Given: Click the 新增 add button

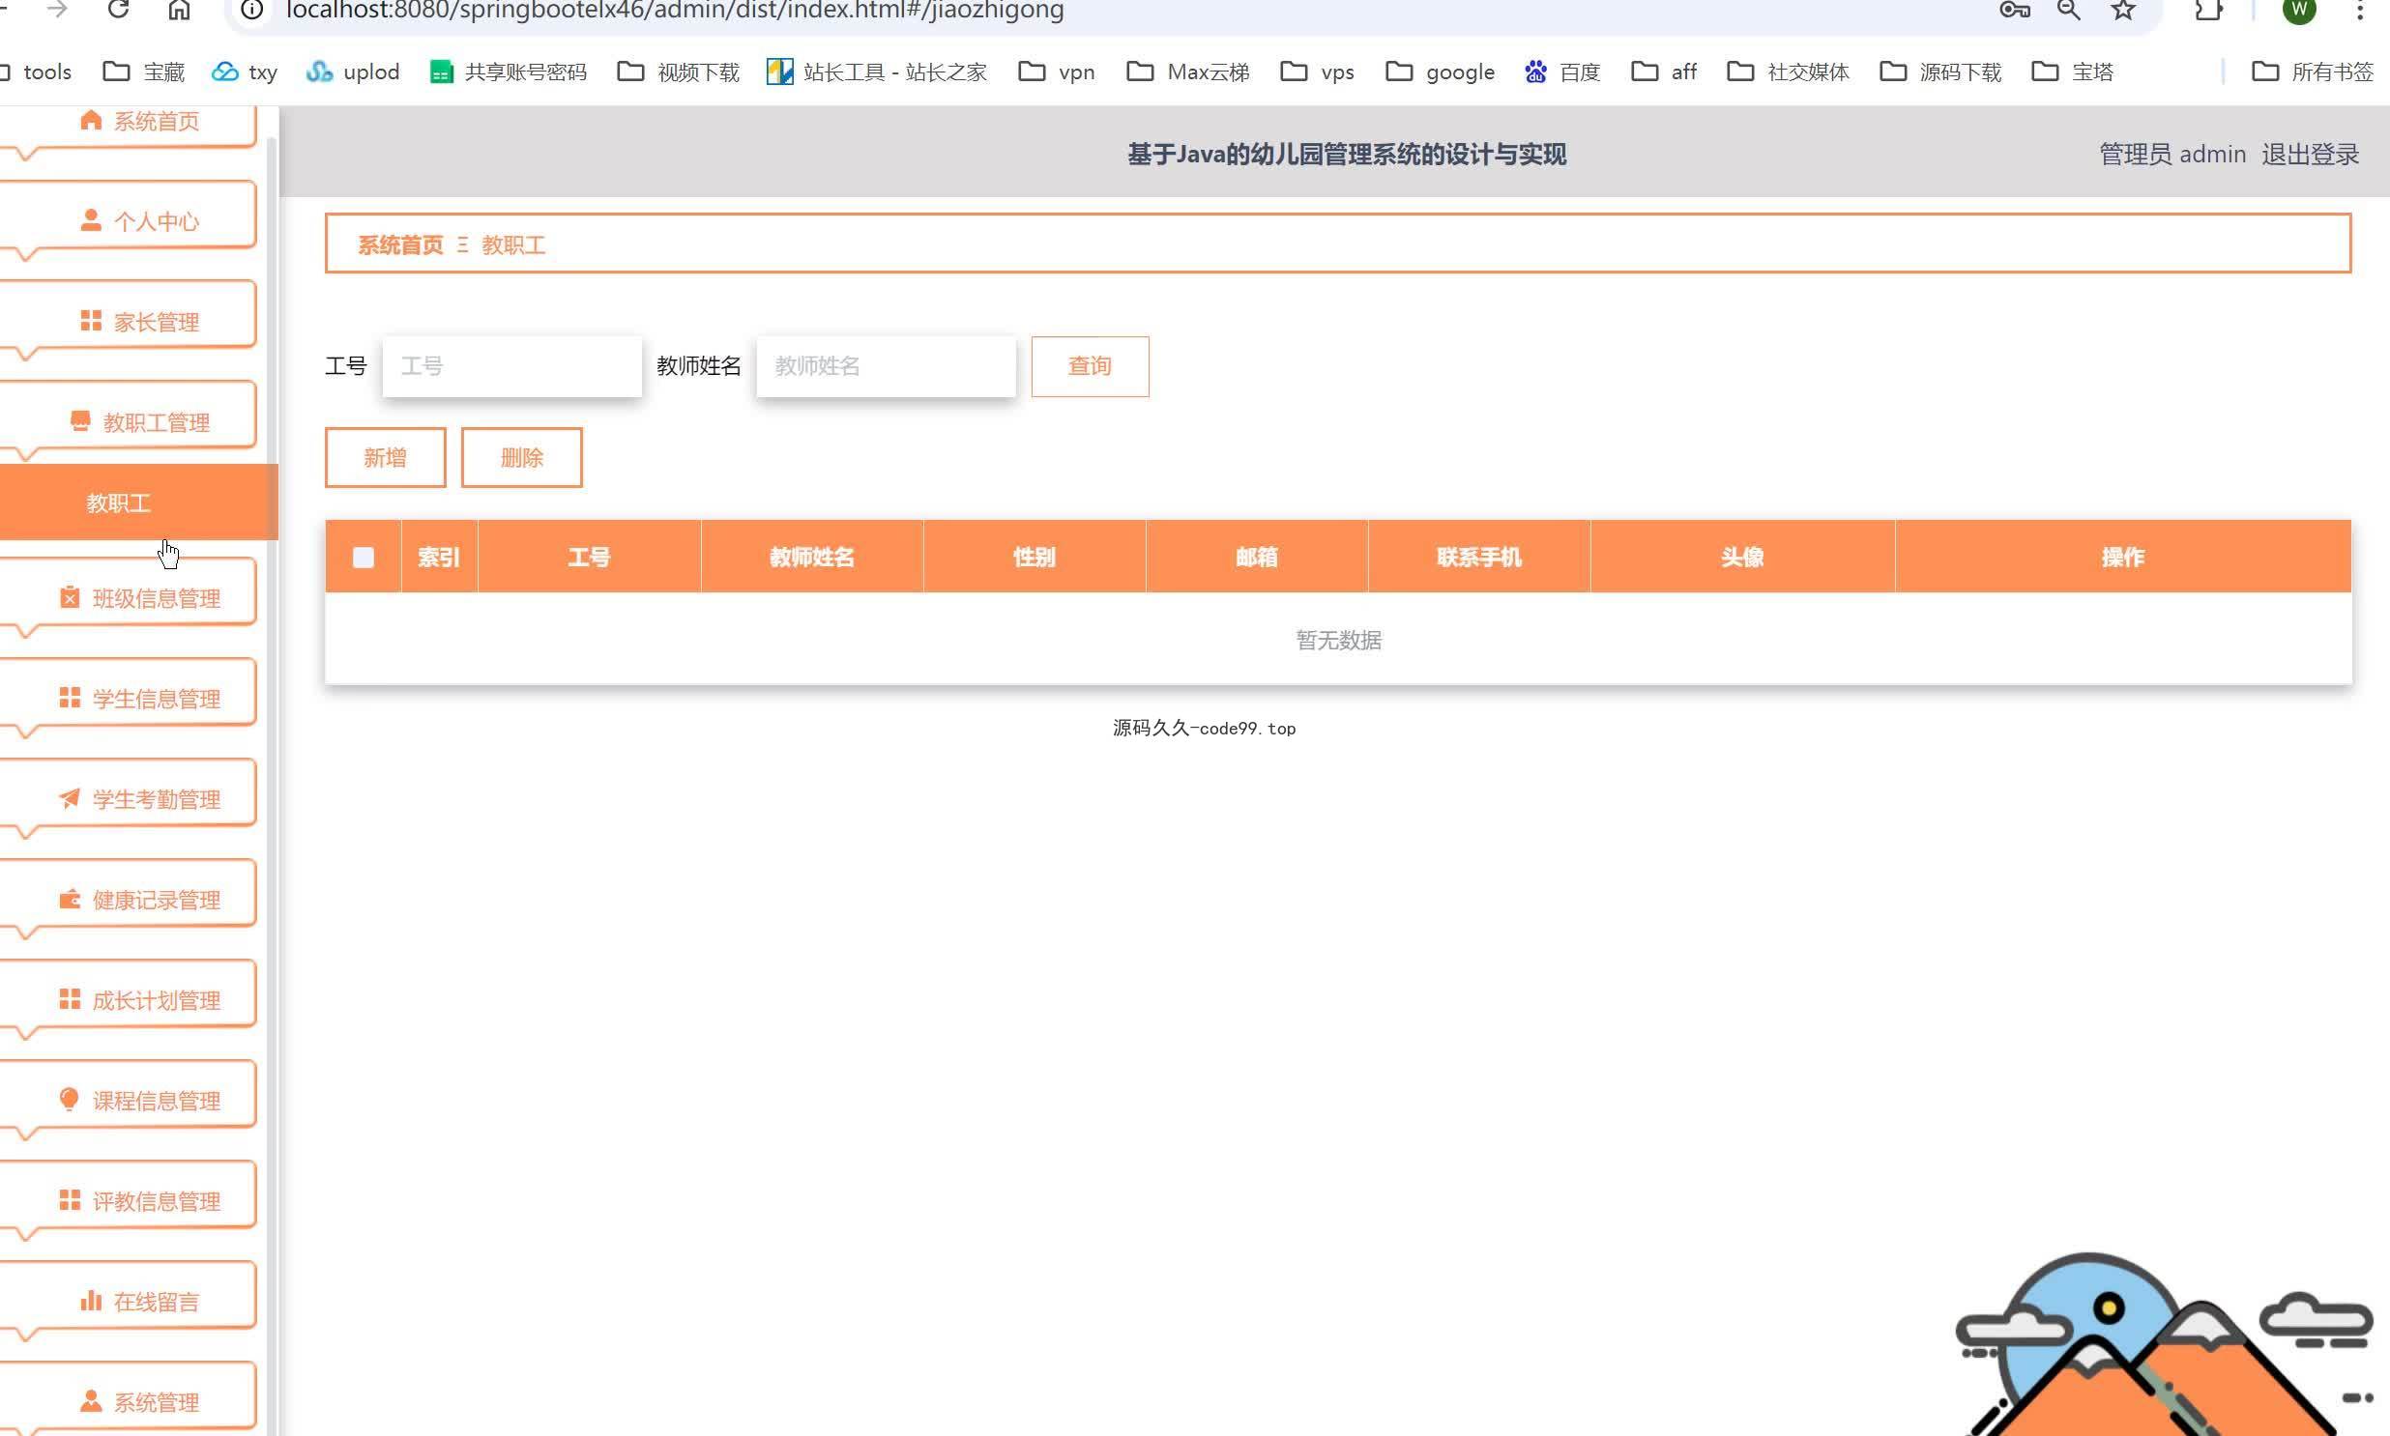Looking at the screenshot, I should [385, 457].
